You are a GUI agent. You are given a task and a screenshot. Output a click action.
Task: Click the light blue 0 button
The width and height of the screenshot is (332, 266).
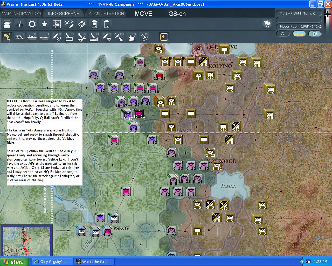pos(315,34)
